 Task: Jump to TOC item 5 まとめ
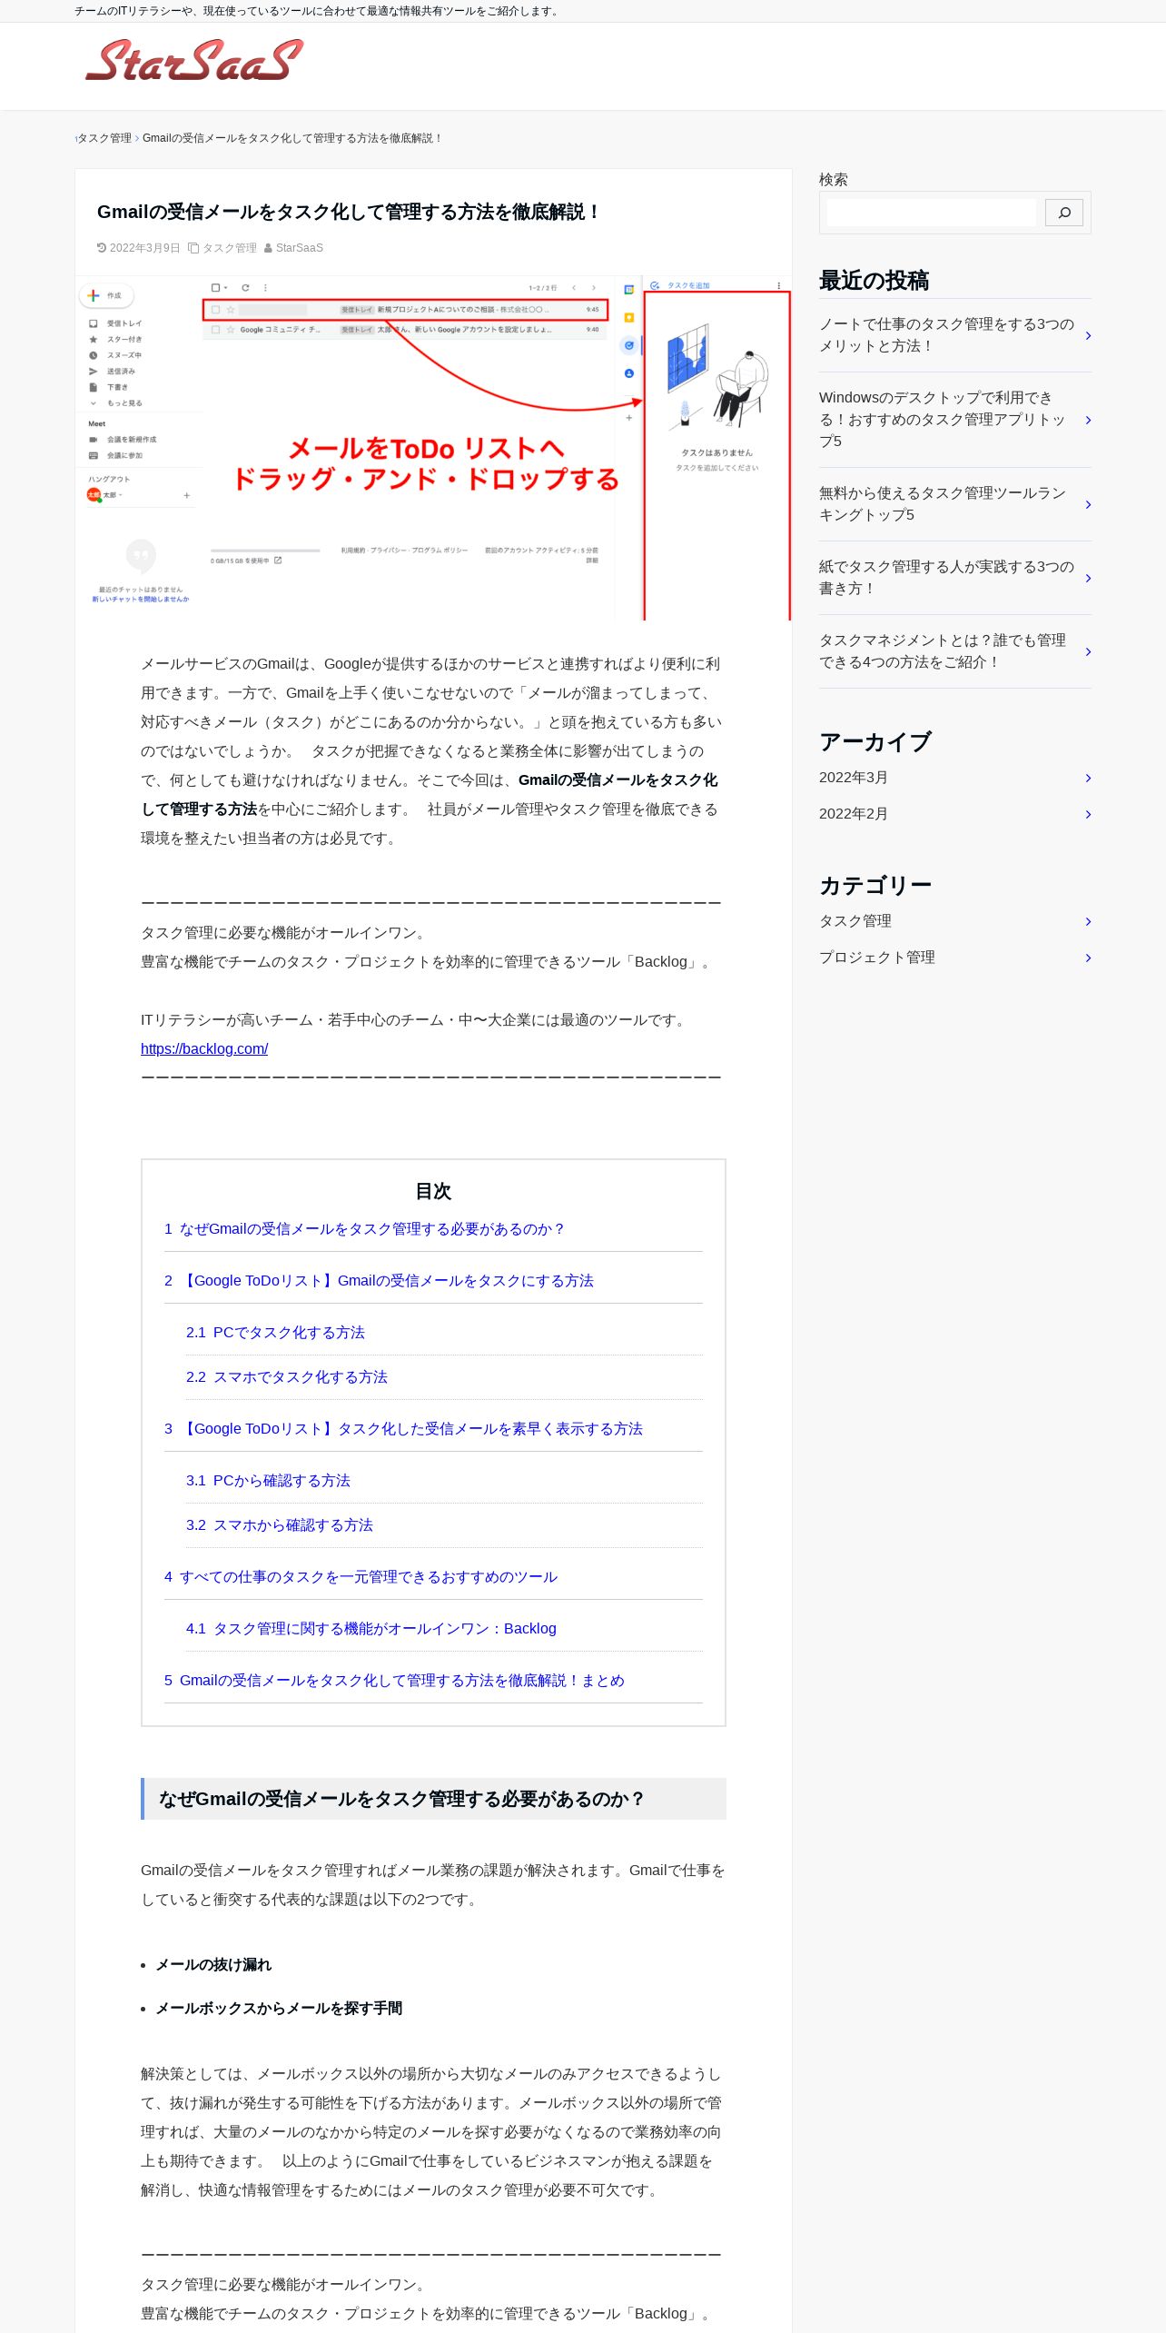click(394, 1681)
